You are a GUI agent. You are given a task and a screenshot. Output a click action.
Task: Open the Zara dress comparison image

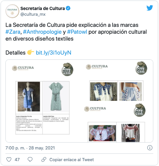(x=42, y=101)
